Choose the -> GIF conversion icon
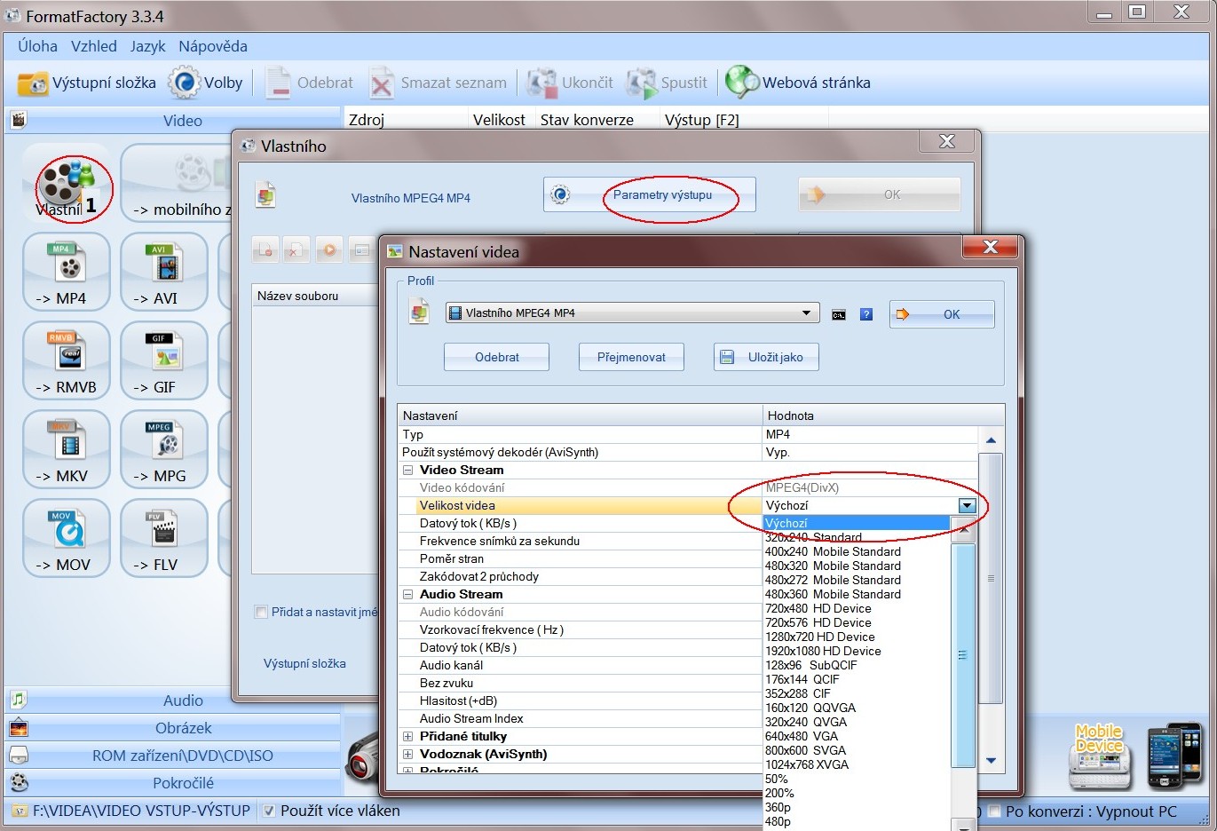Screen dimensions: 1217x831 click(164, 360)
